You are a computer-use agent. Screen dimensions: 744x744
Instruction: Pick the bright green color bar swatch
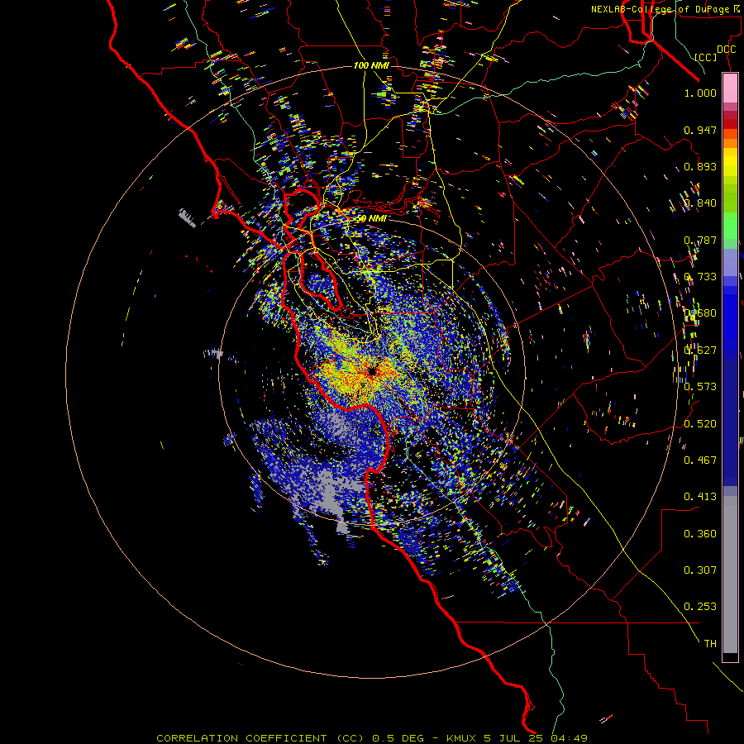[730, 226]
